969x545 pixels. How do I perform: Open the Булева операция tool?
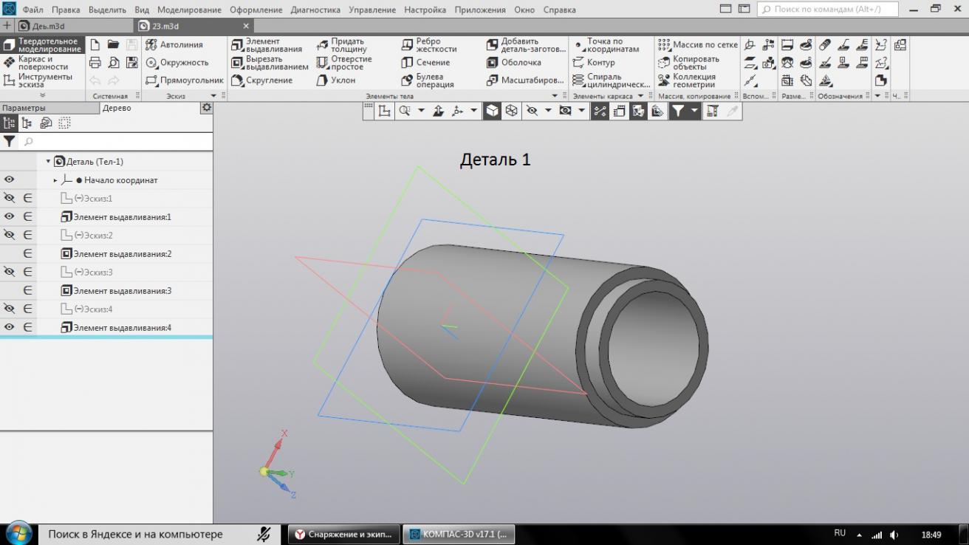pyautogui.click(x=429, y=80)
